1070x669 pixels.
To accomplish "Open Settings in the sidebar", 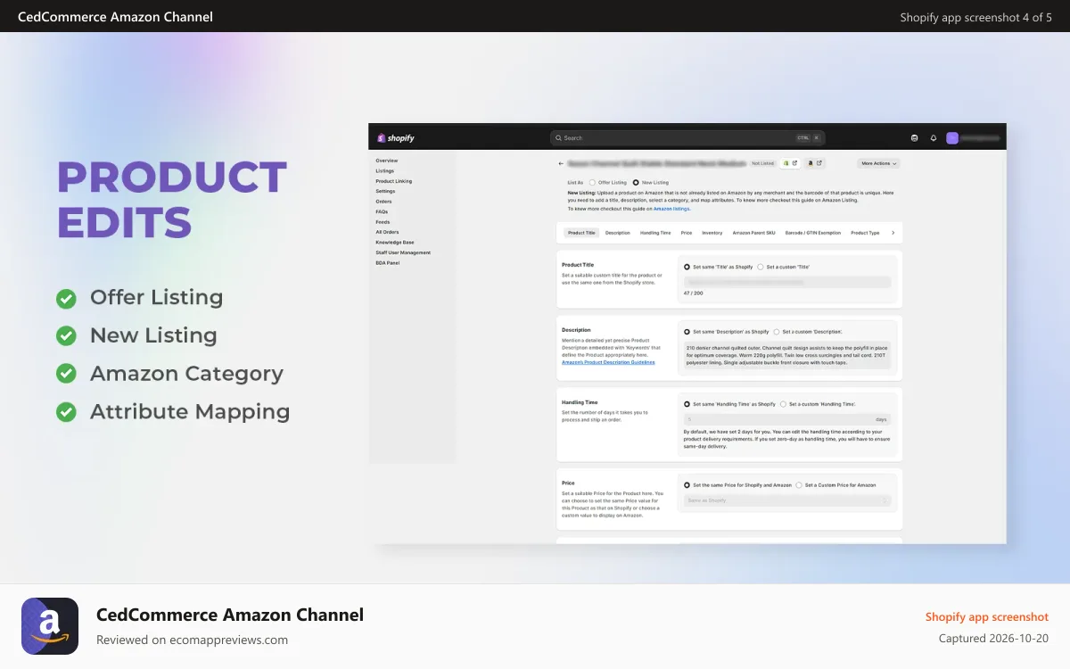I will [x=385, y=191].
